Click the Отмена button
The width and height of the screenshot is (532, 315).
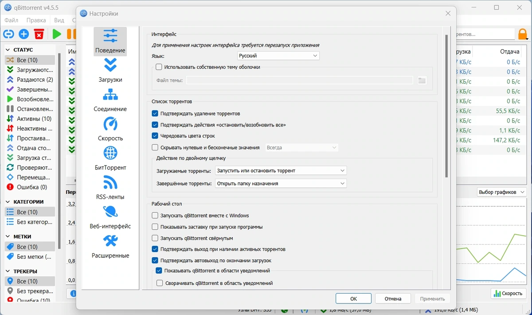[x=393, y=299]
